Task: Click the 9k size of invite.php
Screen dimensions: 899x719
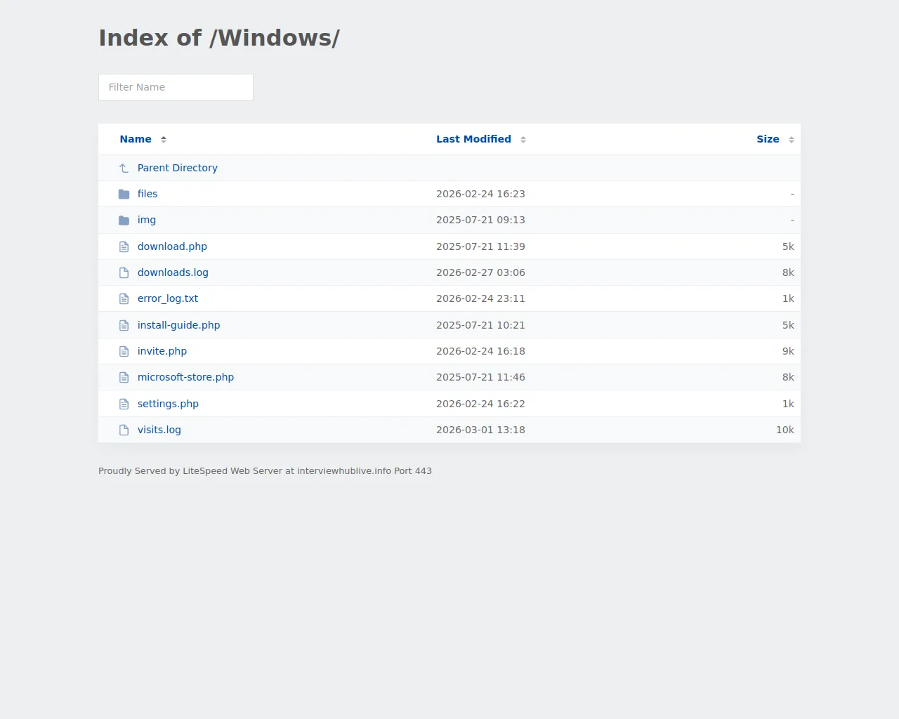Action: point(788,351)
